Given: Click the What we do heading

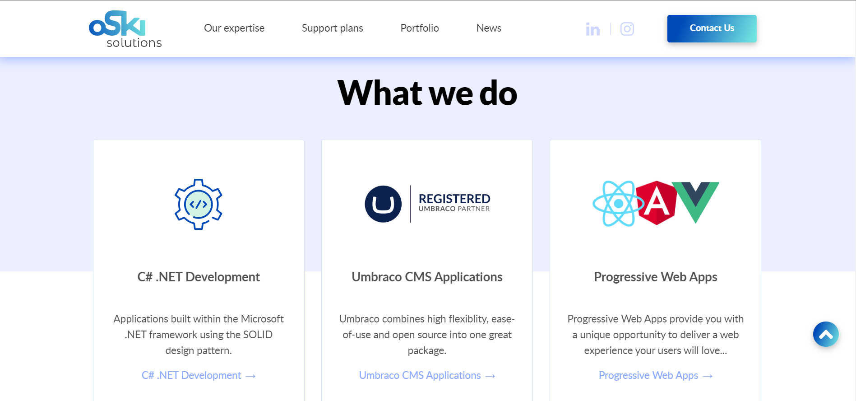Looking at the screenshot, I should 427,93.
